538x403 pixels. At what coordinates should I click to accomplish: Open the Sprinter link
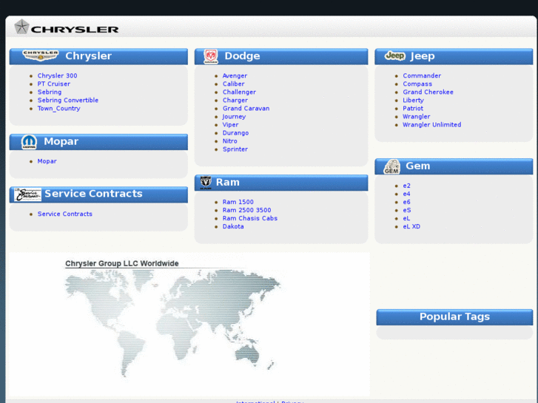click(x=235, y=149)
